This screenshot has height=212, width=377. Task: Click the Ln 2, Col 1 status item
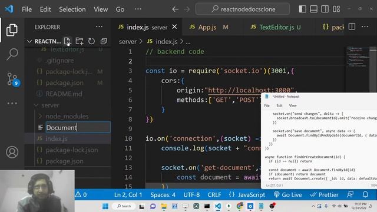pos(128,195)
